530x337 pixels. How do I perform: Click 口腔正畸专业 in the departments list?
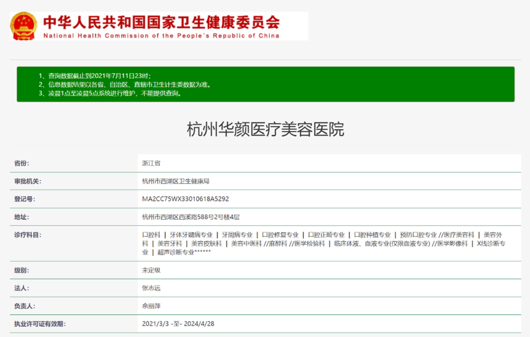point(326,235)
